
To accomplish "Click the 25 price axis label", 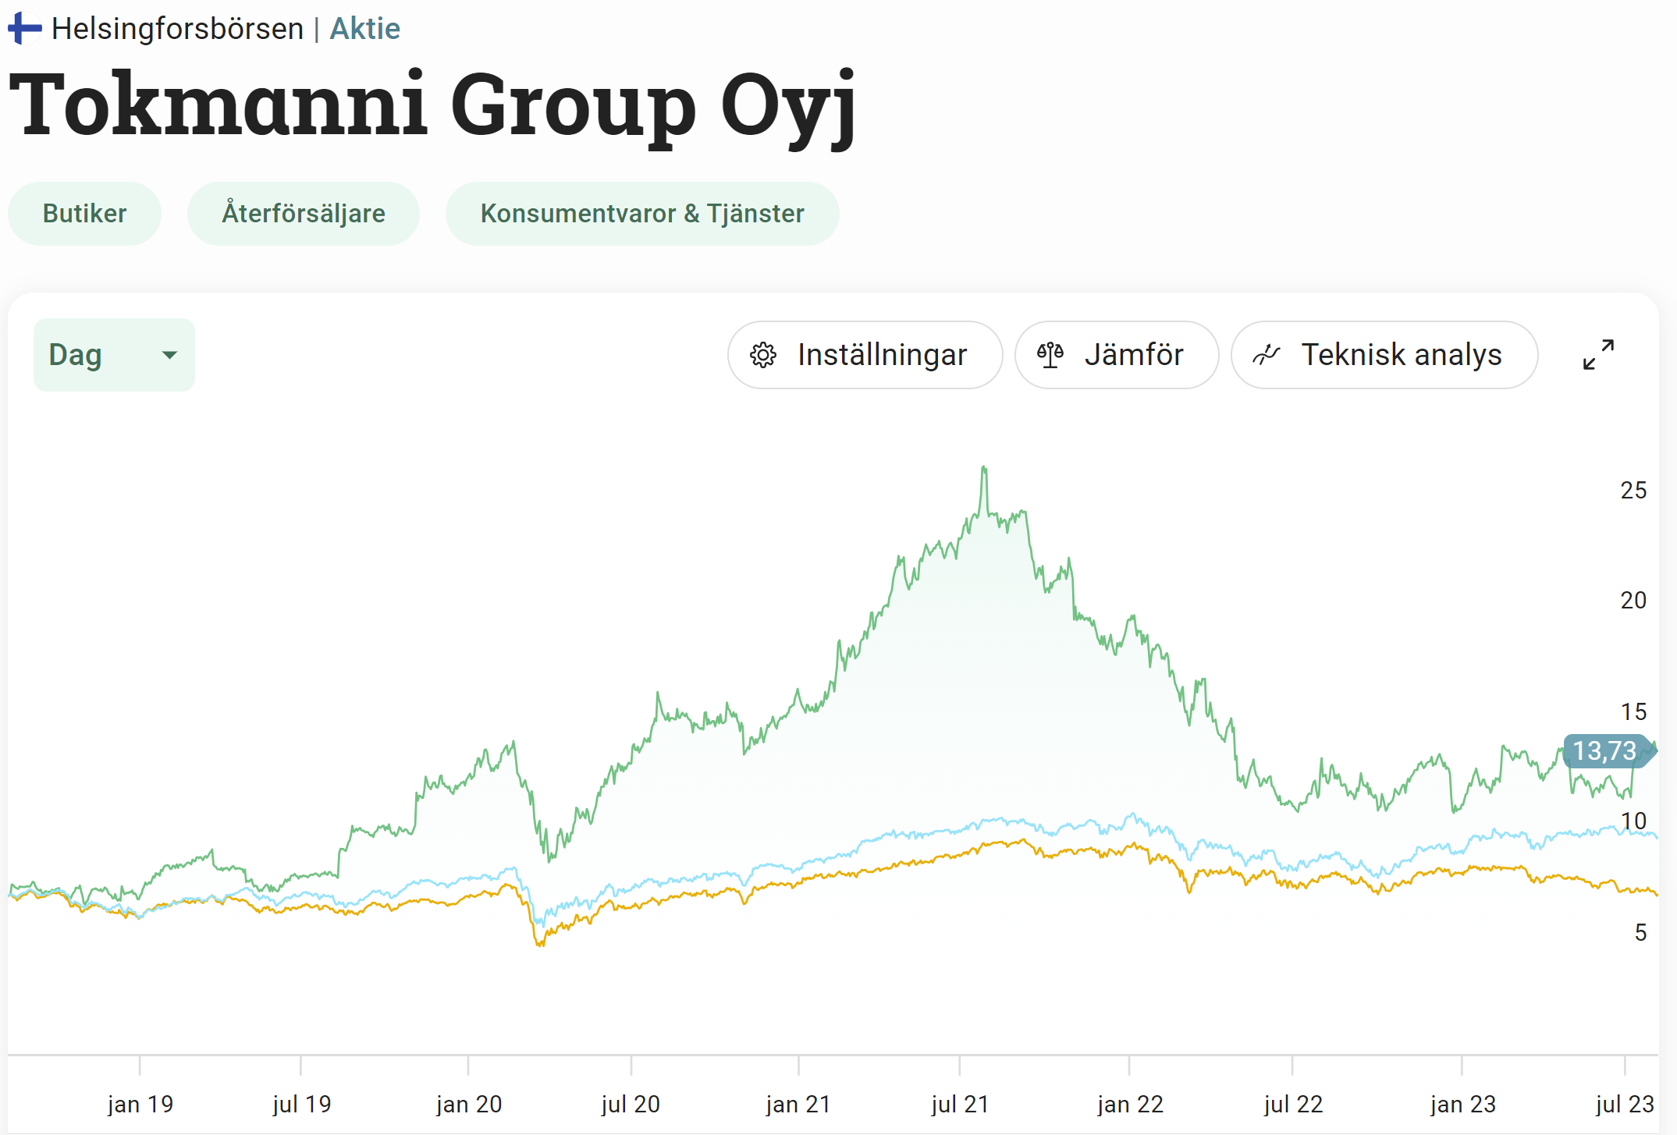I will (1633, 490).
